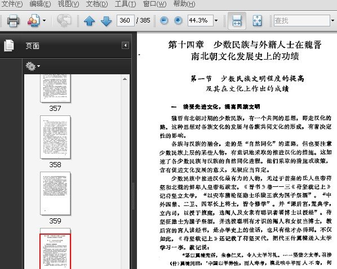This screenshot has width=337, height=269.
Task: Open the find box dropdown arrow
Action: [332, 21]
